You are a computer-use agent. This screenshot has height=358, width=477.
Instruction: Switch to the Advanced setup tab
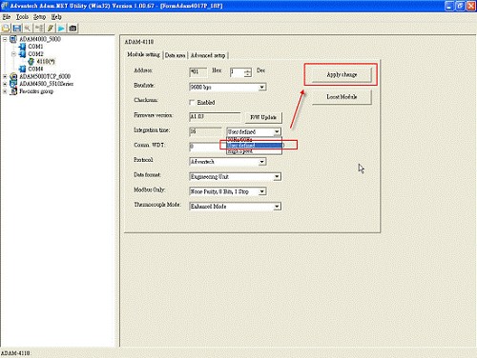208,55
